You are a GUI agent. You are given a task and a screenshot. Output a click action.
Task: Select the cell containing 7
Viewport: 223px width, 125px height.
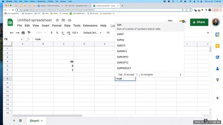pos(63,70)
